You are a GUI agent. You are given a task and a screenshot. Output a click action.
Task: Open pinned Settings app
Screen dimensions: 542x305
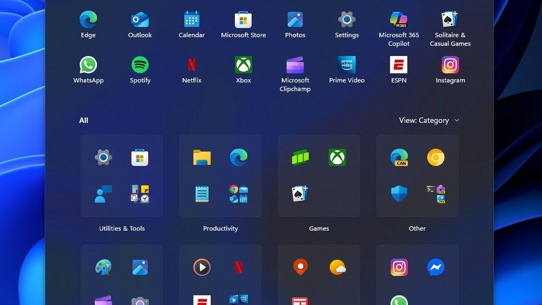[x=347, y=25]
